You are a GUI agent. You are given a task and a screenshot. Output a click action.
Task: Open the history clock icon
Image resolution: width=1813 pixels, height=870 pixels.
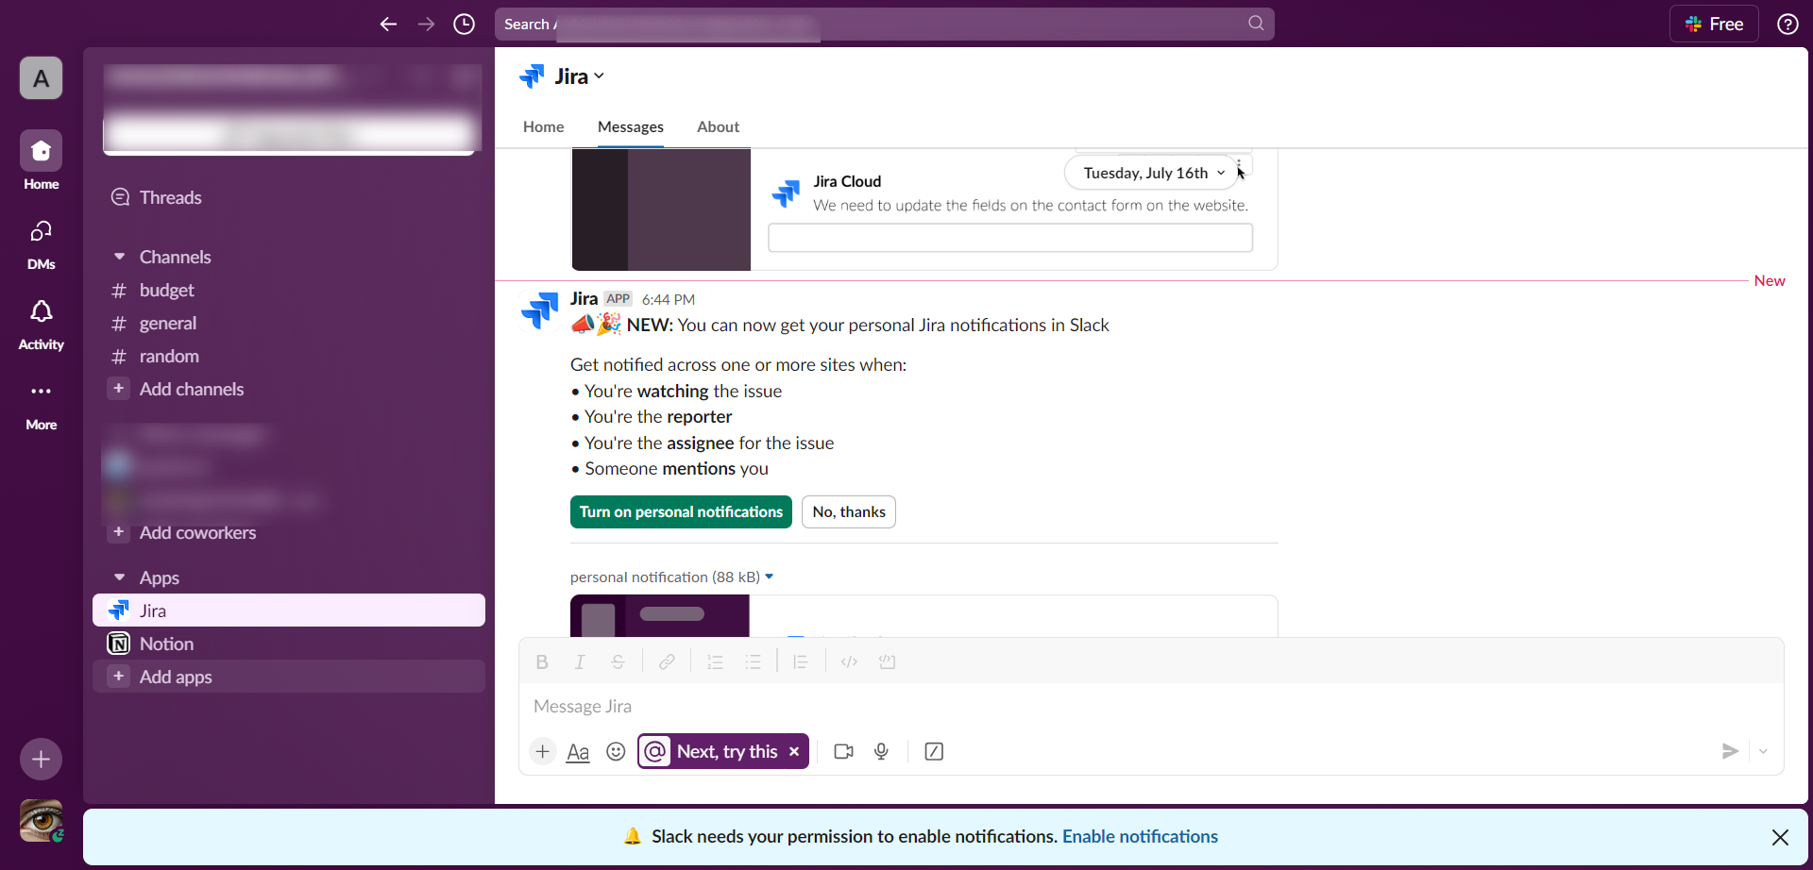[464, 25]
